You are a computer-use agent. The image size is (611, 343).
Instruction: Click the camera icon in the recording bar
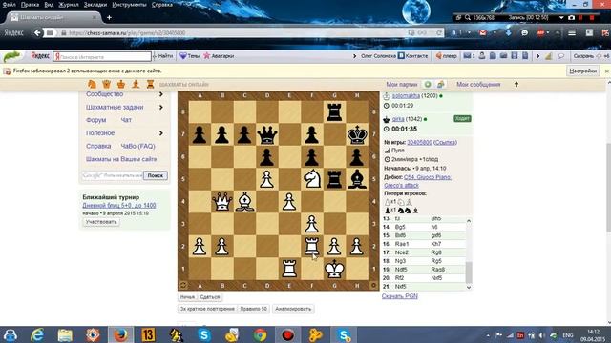571,18
